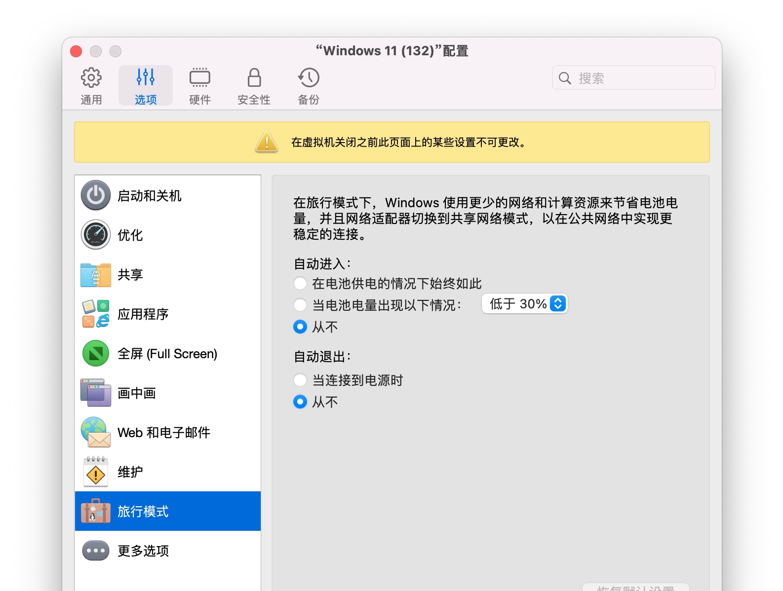Image resolution: width=783 pixels, height=591 pixels.
Task: Select 当电池电量出现以下情况 radio option
Action: (300, 305)
